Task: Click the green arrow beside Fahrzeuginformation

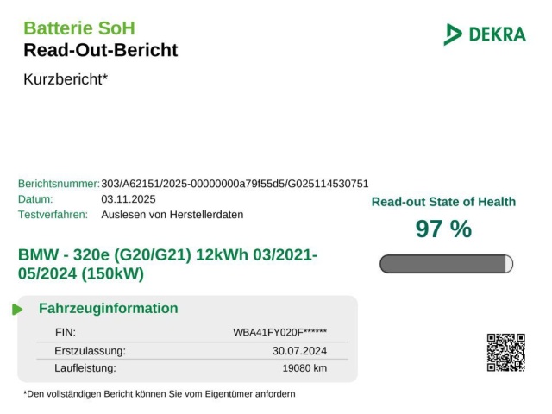Action: tap(17, 309)
